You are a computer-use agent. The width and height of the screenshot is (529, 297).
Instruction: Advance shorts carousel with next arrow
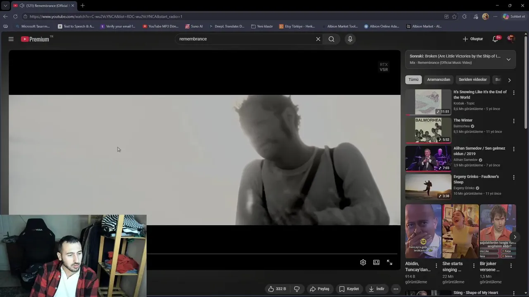tap(515, 237)
